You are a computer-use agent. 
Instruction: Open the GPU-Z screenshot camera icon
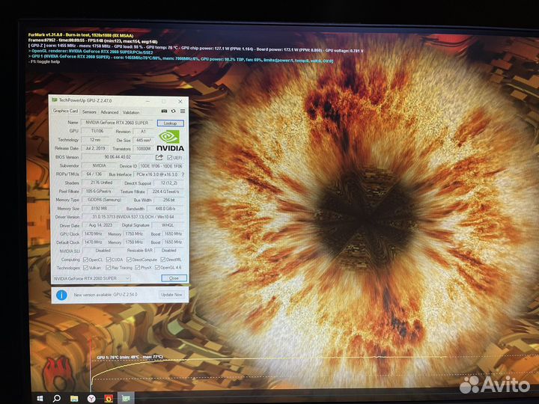164,111
